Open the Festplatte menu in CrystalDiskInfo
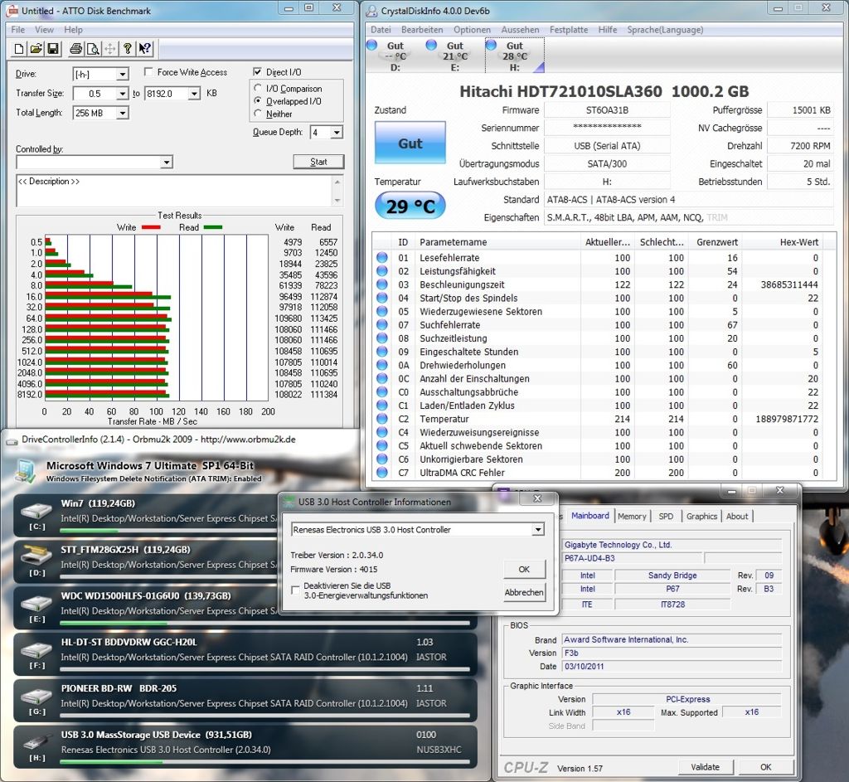 568,30
